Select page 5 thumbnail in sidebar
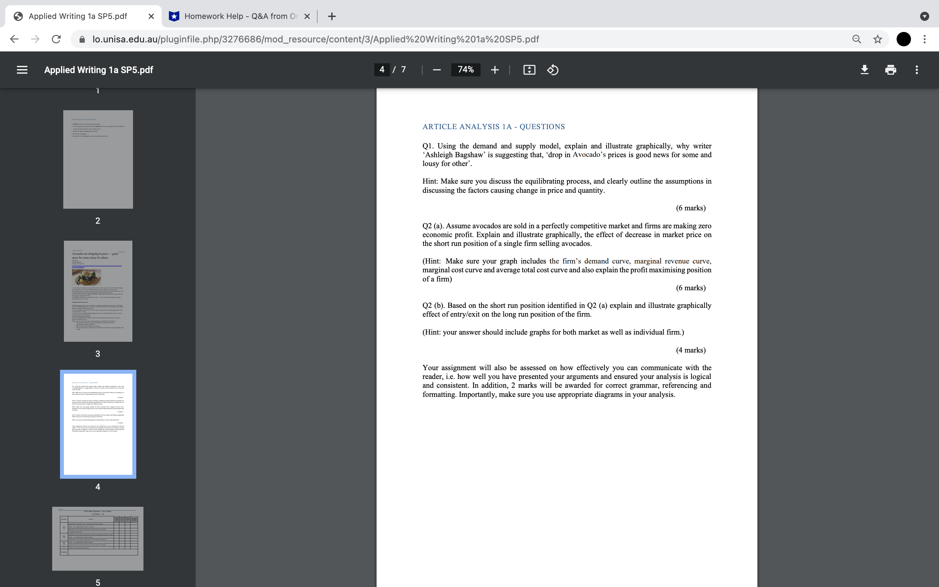 pos(98,538)
